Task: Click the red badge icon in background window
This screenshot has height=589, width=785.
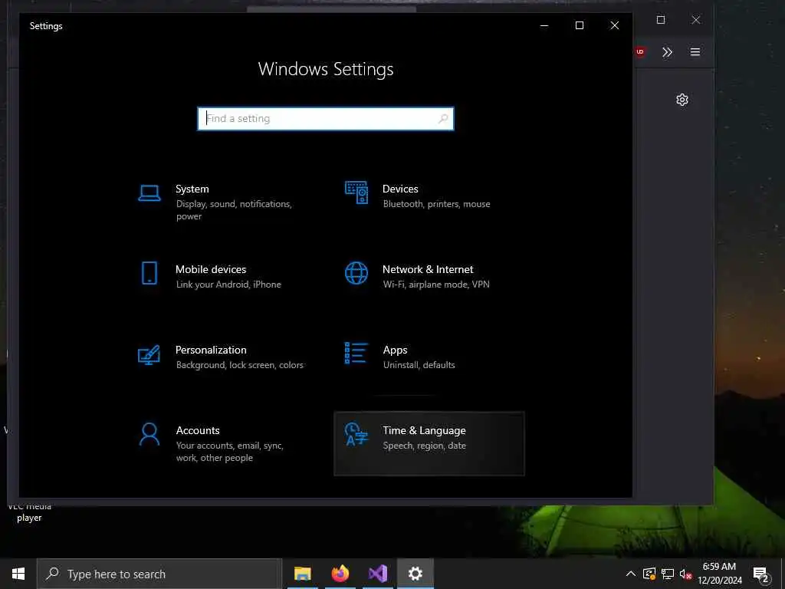Action: click(640, 51)
